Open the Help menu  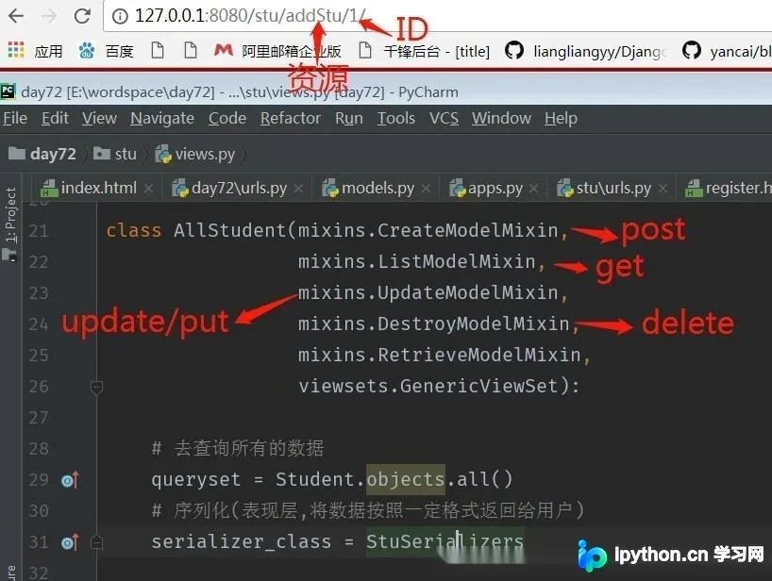click(x=561, y=118)
